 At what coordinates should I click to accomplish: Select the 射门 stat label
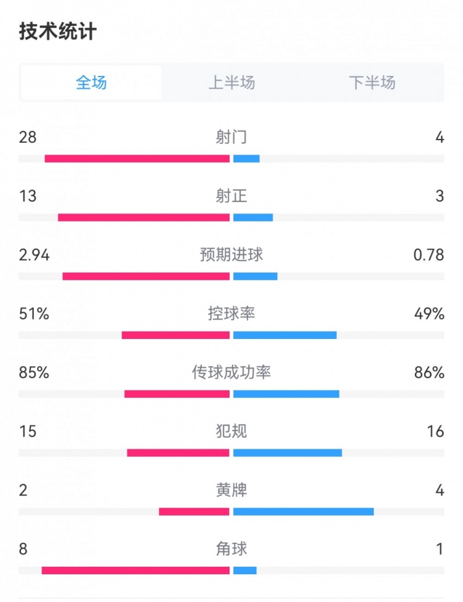tap(231, 137)
